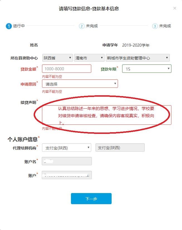Click inside the 续贷声明 text area
The height and width of the screenshot is (230, 182).
click(x=107, y=115)
